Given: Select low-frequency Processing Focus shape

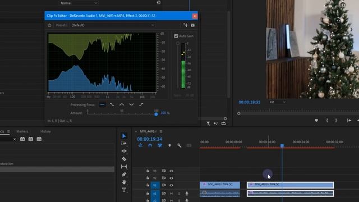Looking at the screenshot, I should (112, 105).
